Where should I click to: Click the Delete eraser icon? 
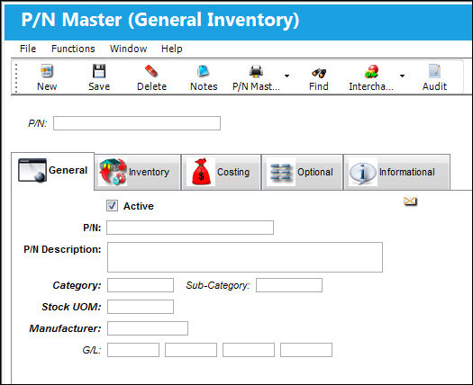coord(151,71)
